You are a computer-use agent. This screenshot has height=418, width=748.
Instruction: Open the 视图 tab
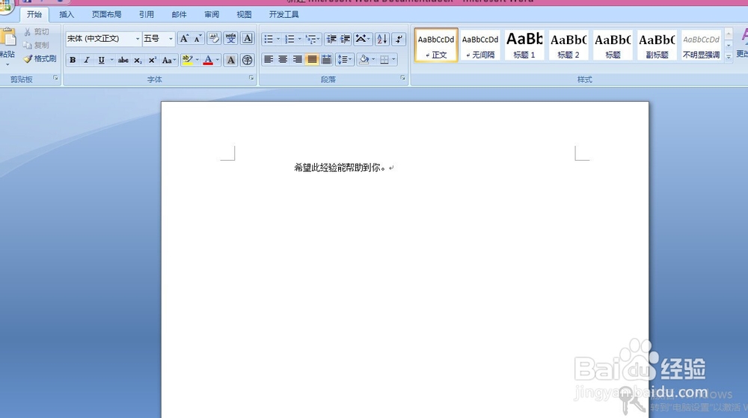[x=245, y=14]
